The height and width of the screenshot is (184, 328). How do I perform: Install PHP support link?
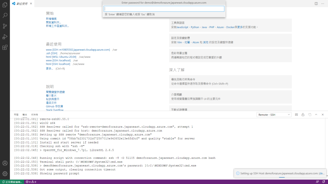click(x=212, y=27)
